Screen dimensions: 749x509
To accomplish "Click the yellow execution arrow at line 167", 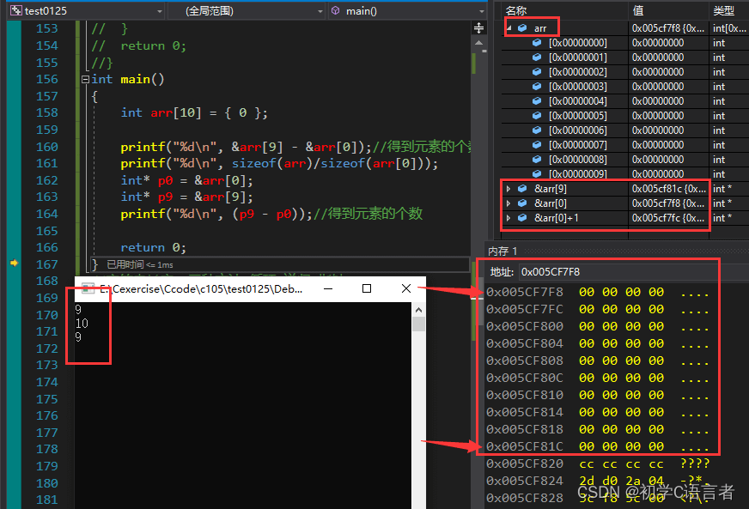I will tap(14, 264).
